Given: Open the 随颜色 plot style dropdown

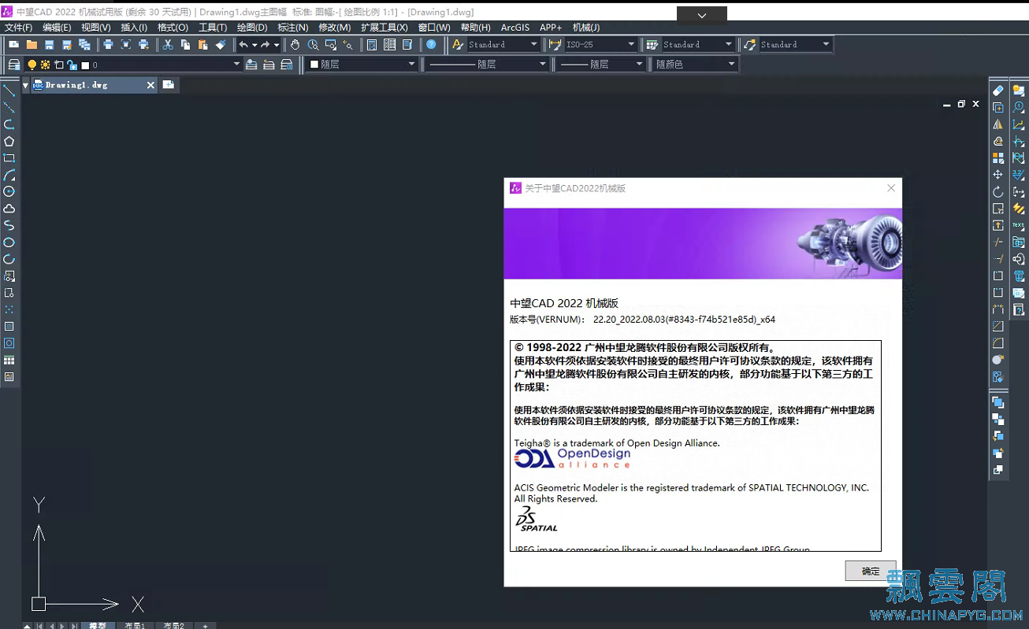Looking at the screenshot, I should tap(731, 65).
